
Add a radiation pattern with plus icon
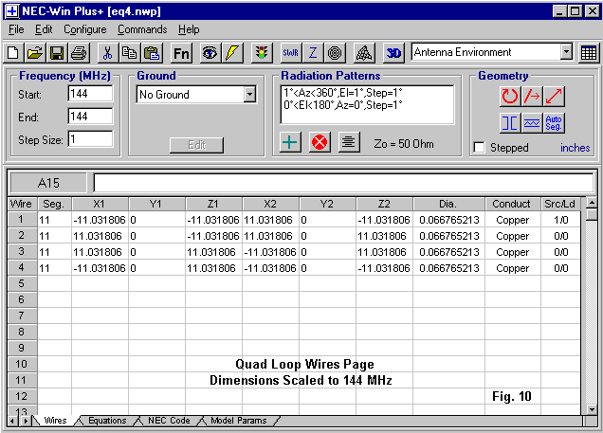[292, 142]
